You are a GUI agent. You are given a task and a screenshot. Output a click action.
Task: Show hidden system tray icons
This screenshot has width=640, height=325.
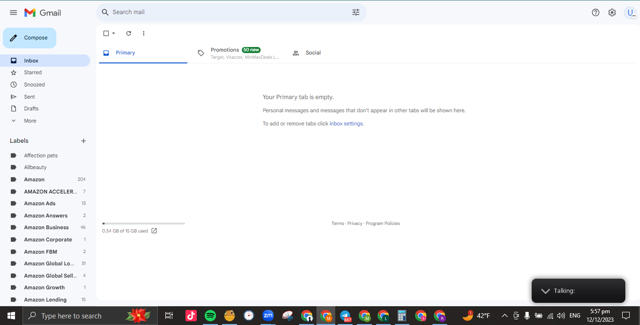coord(505,316)
